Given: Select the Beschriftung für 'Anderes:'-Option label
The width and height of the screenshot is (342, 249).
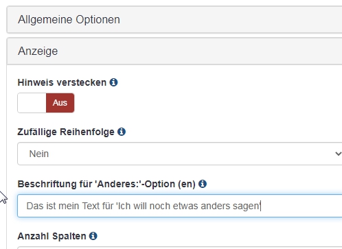Looking at the screenshot, I should [106, 184].
